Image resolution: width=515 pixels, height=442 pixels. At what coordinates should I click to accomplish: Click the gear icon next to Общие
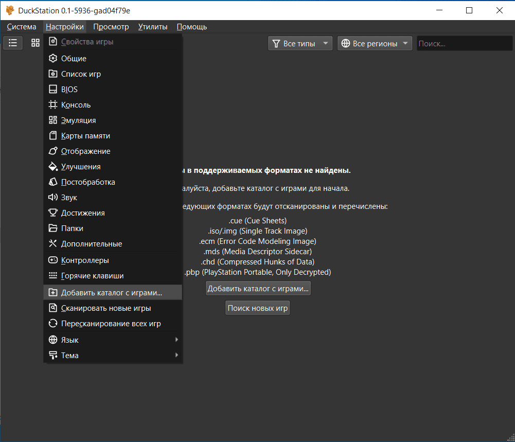coord(53,58)
